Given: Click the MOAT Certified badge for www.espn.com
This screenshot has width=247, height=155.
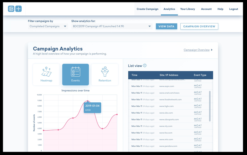Looking at the screenshot, I should tap(198, 86).
